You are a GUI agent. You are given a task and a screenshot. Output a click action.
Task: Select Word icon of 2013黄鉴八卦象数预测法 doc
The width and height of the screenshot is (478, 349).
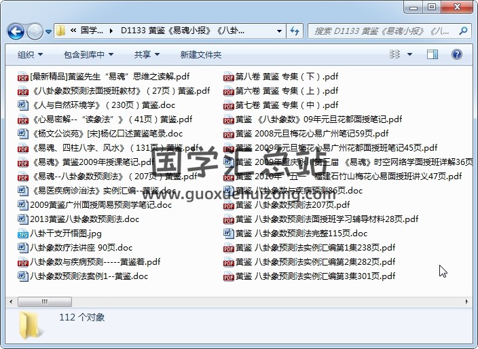(x=23, y=219)
